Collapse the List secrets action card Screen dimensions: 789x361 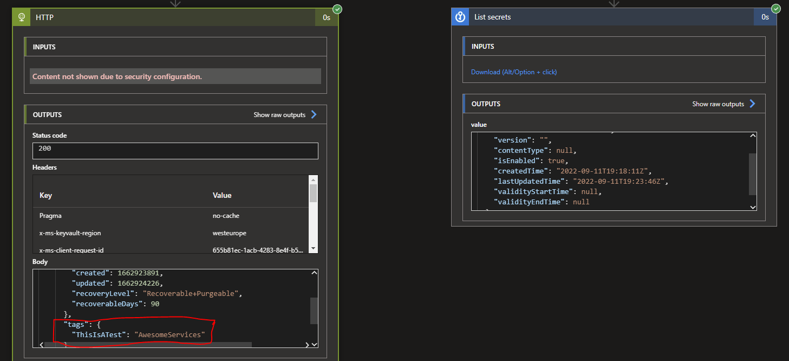point(596,17)
